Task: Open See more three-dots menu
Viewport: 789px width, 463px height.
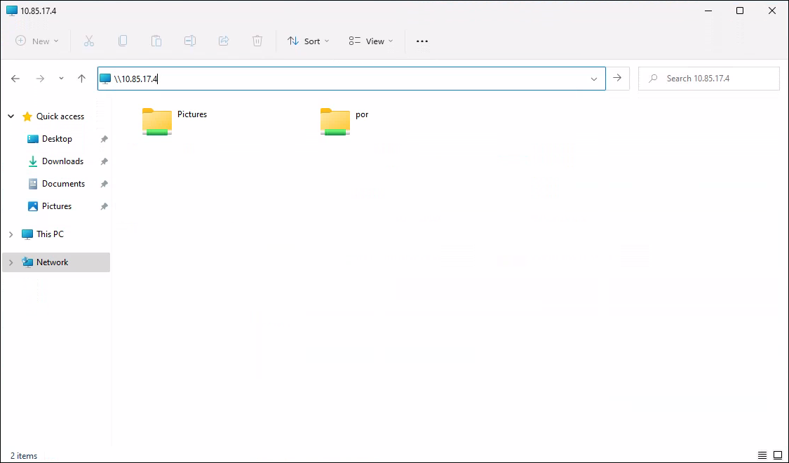Action: click(422, 41)
